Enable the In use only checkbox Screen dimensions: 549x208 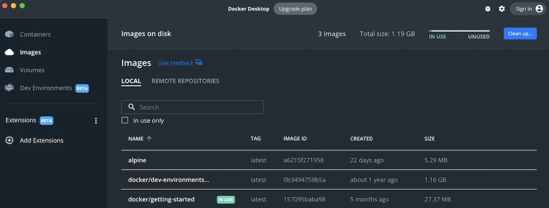[x=125, y=120]
